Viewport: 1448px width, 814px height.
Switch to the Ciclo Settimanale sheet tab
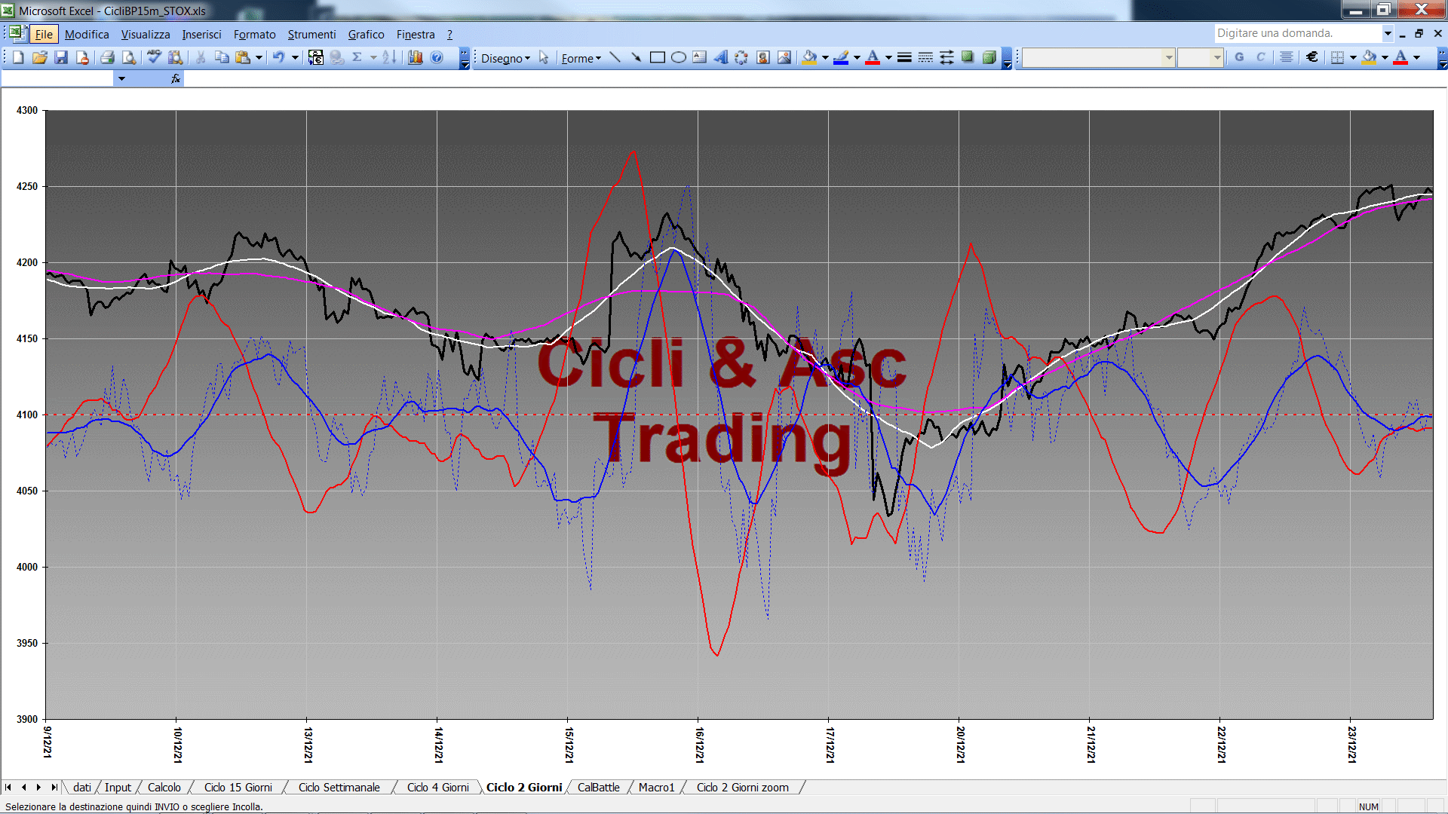(x=339, y=788)
